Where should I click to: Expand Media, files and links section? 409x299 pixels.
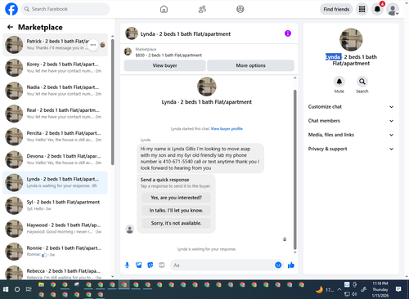(351, 135)
